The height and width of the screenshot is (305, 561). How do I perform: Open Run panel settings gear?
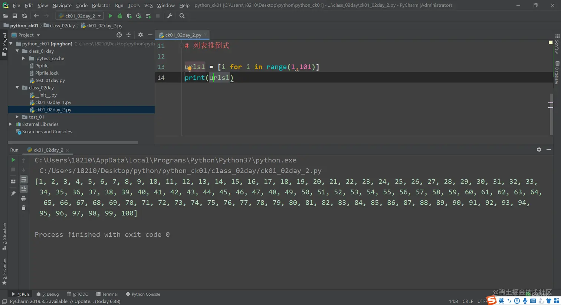coord(539,150)
